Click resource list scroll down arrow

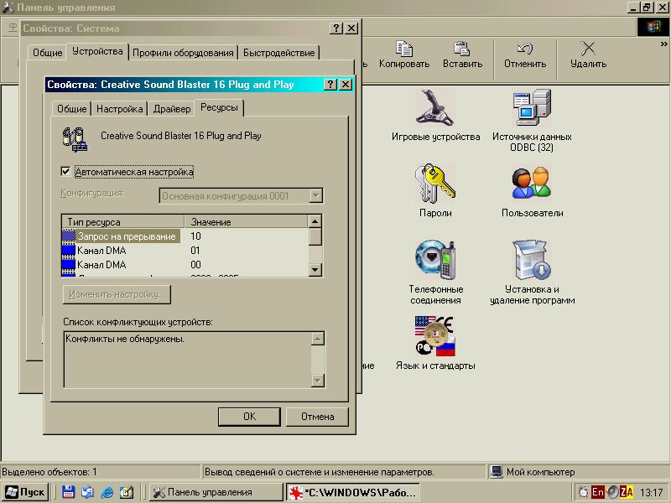(315, 269)
